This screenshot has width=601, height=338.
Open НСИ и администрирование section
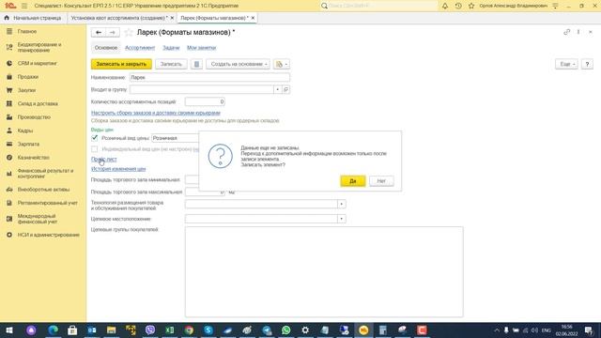48,235
